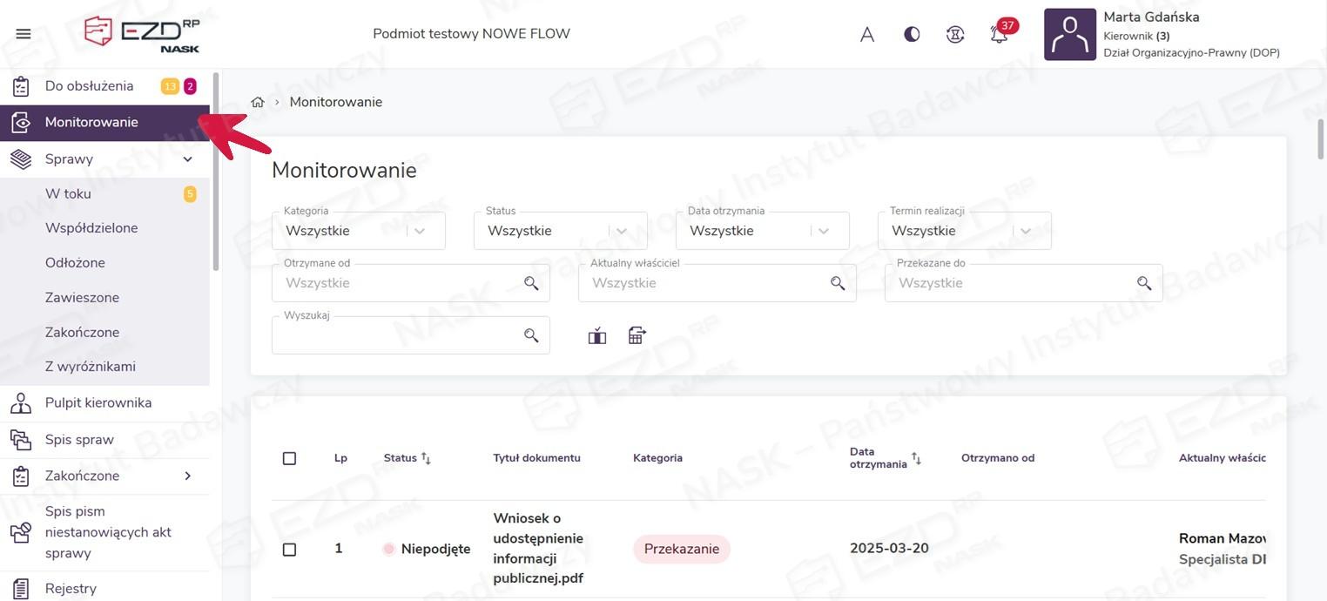Open the hamburger menu icon
Image resolution: width=1327 pixels, height=601 pixels.
(x=24, y=34)
